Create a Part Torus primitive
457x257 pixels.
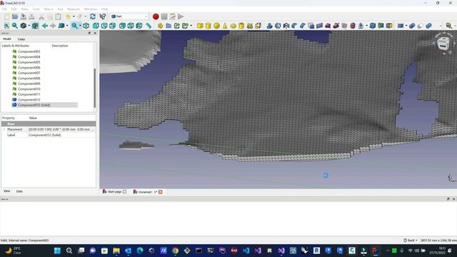pyautogui.click(x=233, y=26)
